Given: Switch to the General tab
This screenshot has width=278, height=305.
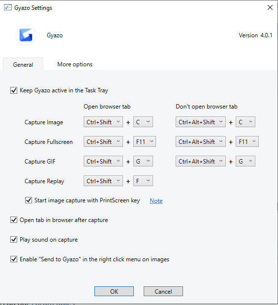Looking at the screenshot, I should (x=23, y=64).
